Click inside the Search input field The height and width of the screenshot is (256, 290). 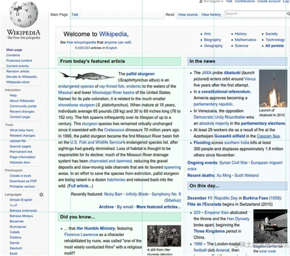point(256,14)
